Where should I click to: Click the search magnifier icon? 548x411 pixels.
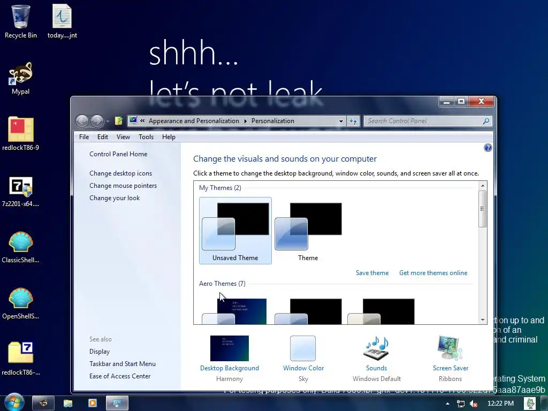[486, 121]
